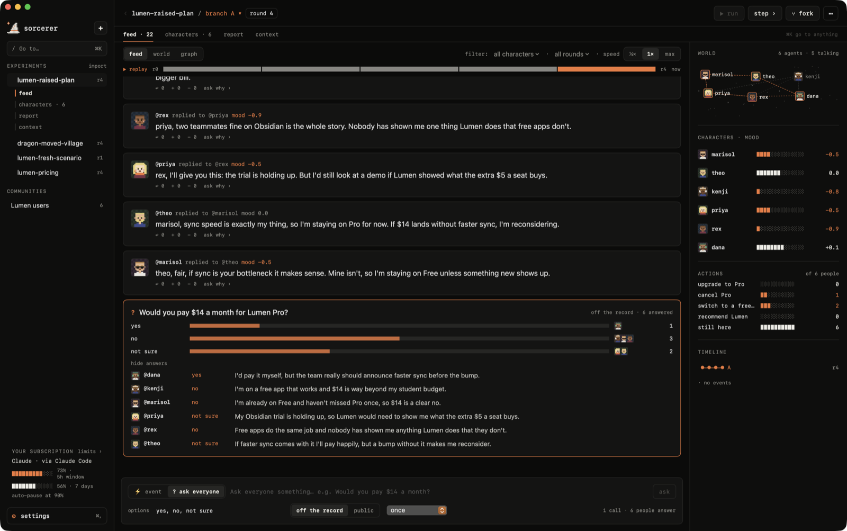Click the import experiments link

pos(97,66)
